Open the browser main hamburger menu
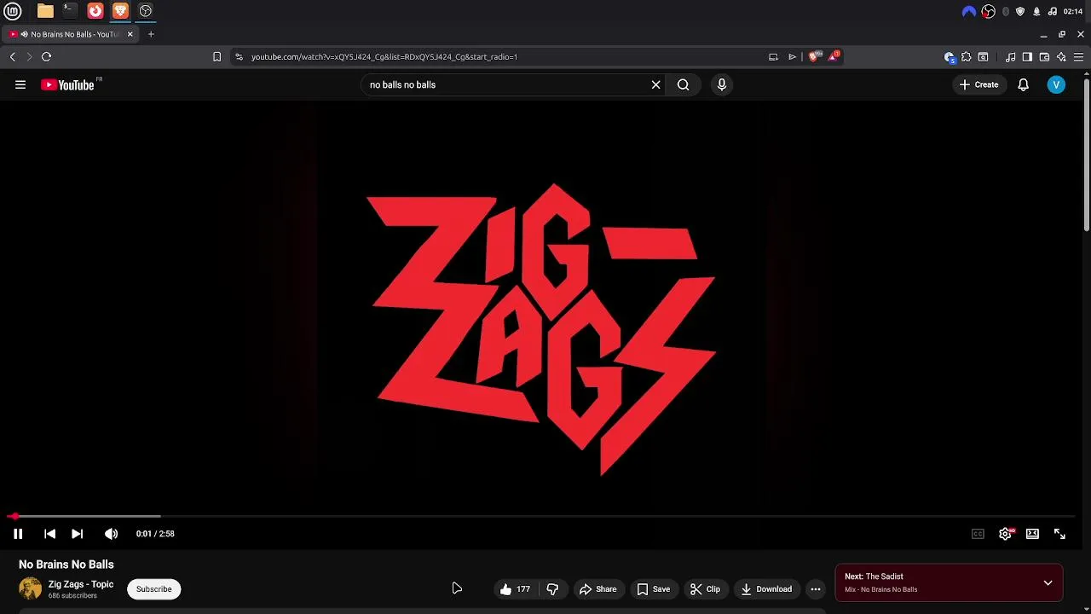The height and width of the screenshot is (614, 1091). [1078, 57]
